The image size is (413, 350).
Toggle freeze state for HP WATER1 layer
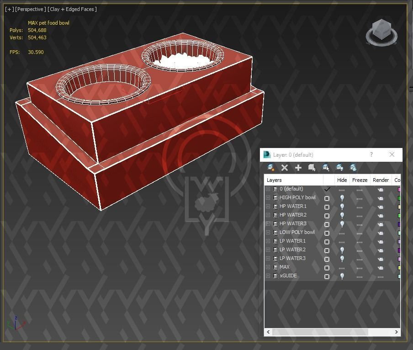pos(360,207)
